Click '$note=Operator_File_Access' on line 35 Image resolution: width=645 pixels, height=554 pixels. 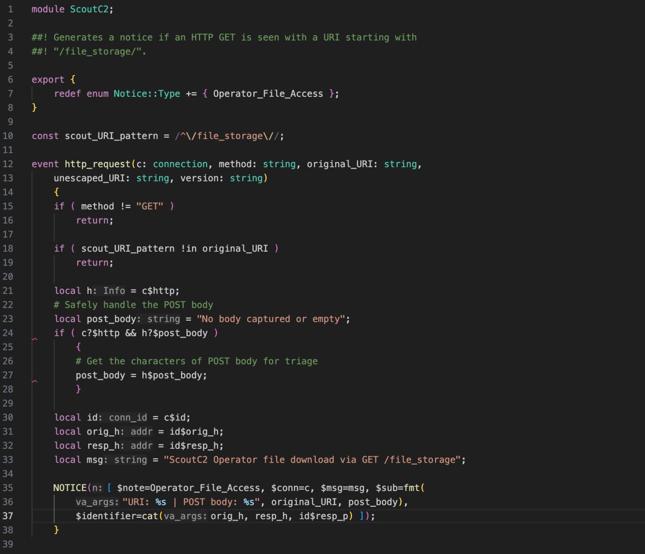point(189,487)
